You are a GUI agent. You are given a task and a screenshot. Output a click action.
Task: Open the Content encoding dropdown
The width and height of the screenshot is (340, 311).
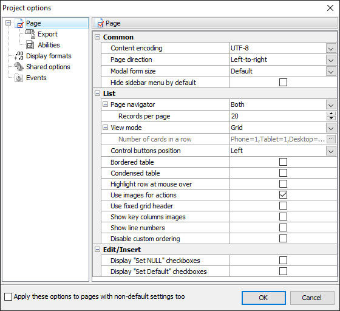point(331,48)
